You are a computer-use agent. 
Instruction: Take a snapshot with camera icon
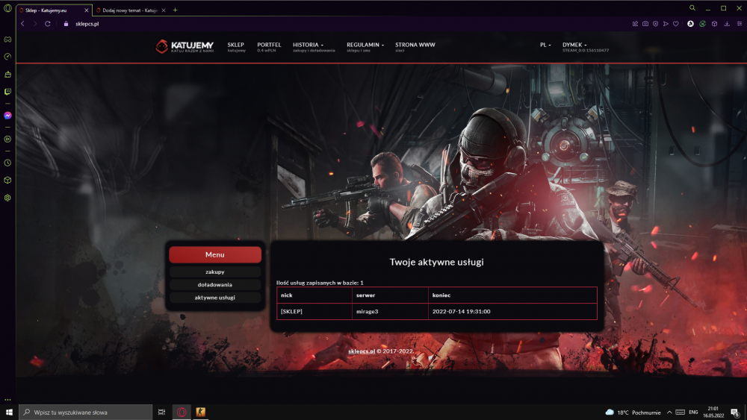645,24
